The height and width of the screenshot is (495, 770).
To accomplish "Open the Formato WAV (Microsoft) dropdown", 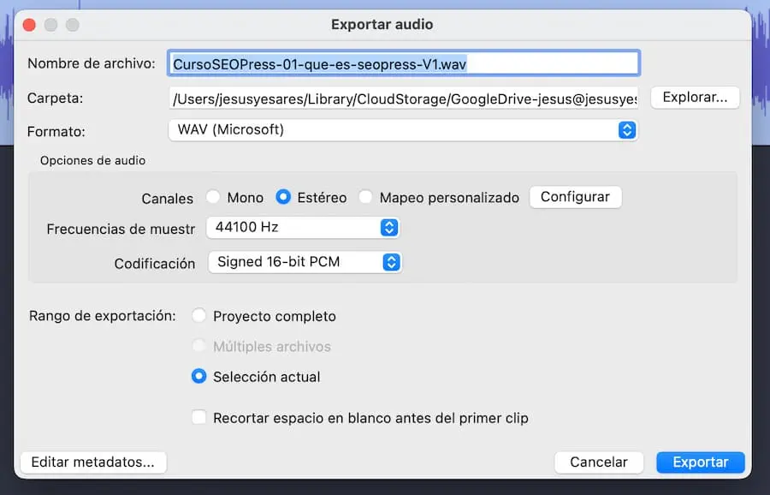I will 403,130.
